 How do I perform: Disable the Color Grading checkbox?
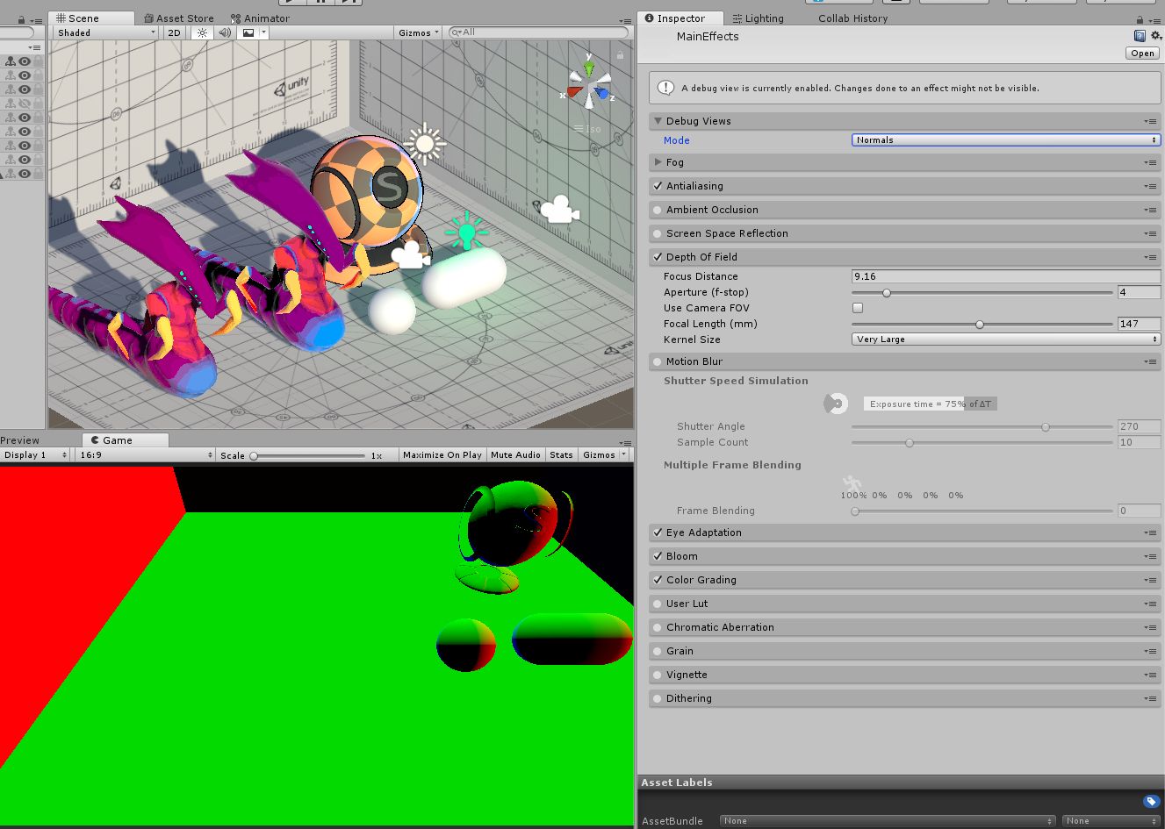click(x=658, y=580)
